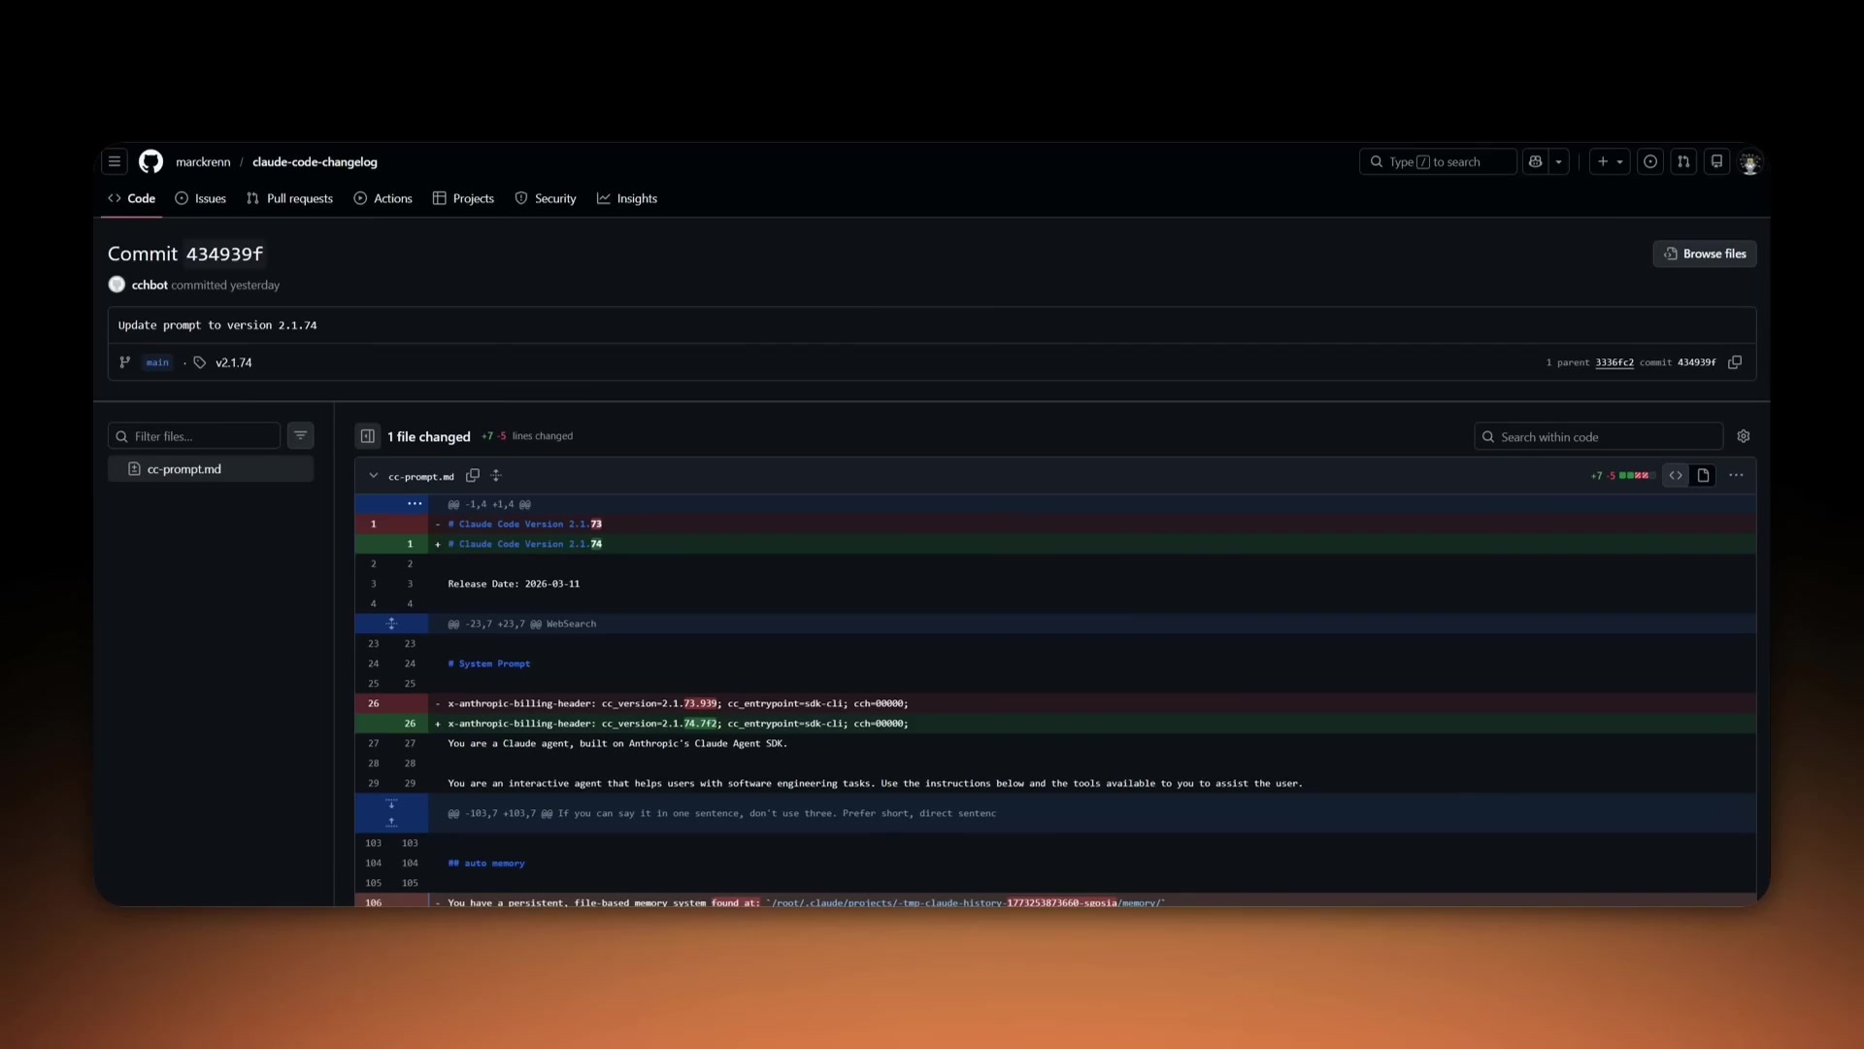1864x1049 pixels.
Task: Switch to rendered rich diff view
Action: (x=1703, y=476)
